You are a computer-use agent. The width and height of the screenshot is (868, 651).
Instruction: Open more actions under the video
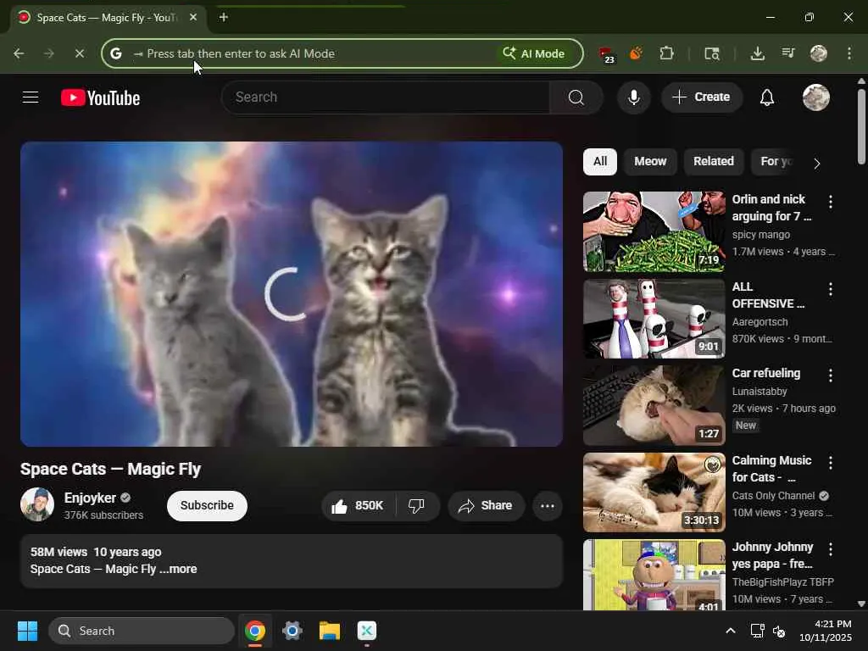[x=548, y=505]
